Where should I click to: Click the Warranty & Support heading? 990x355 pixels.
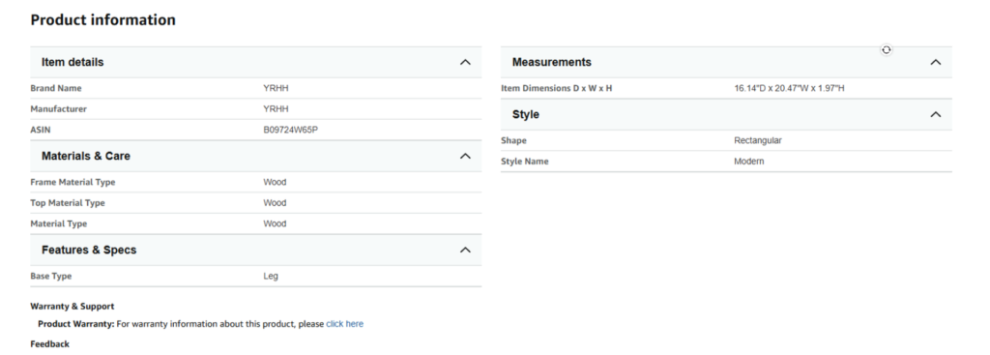[72, 307]
